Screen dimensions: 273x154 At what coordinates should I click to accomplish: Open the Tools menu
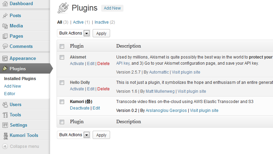[15, 115]
